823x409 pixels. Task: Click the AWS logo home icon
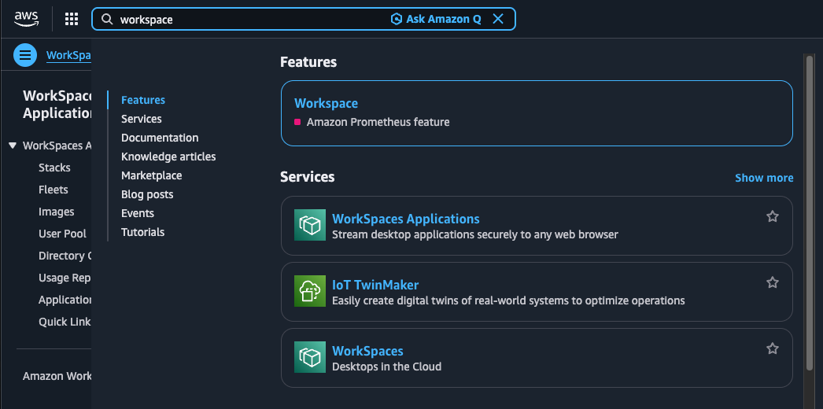click(x=27, y=19)
